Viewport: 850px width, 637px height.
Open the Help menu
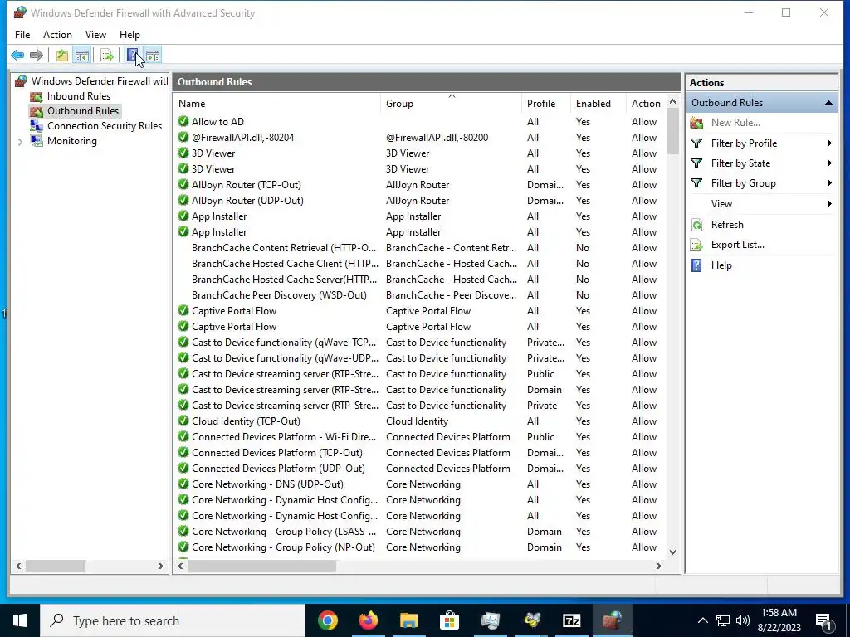(129, 35)
